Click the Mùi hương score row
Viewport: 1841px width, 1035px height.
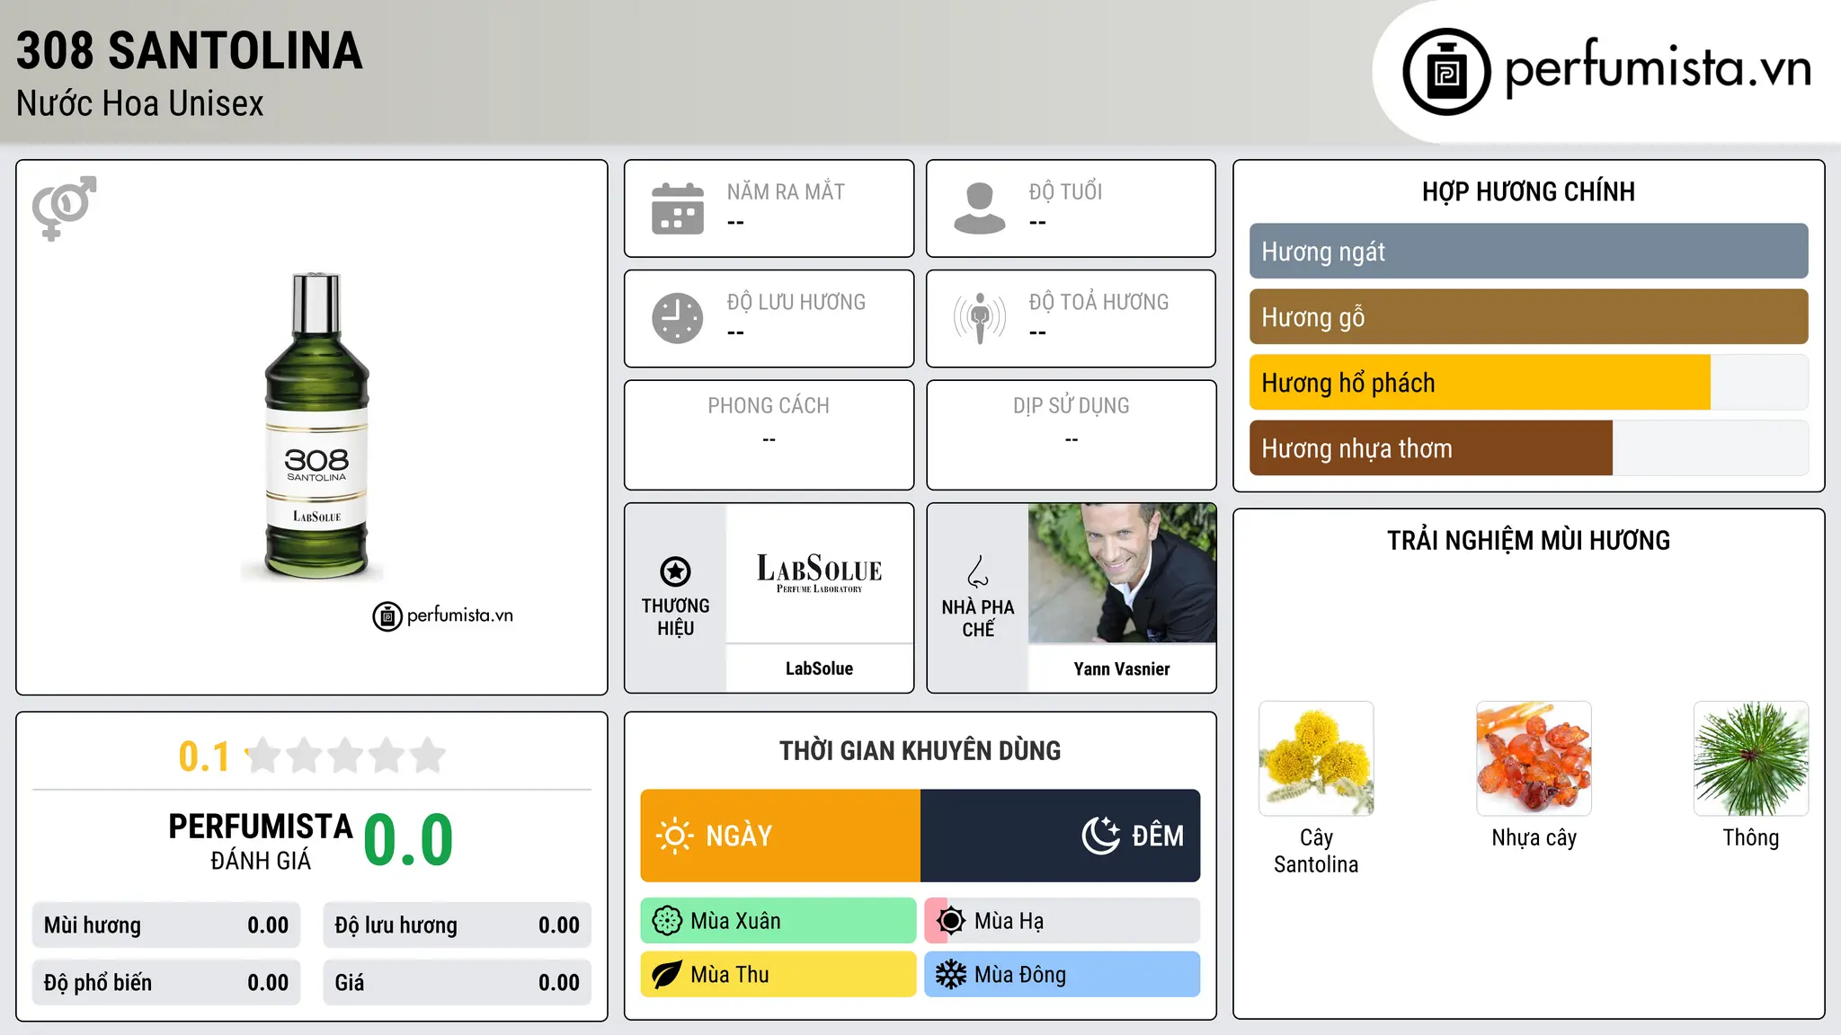click(166, 925)
